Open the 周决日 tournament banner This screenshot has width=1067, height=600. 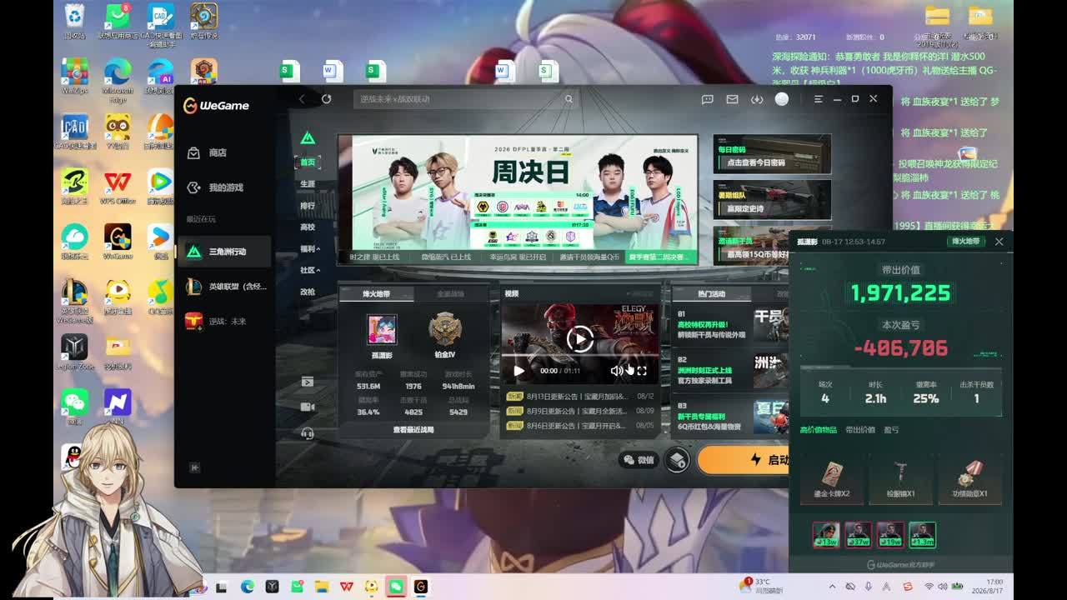pos(517,199)
